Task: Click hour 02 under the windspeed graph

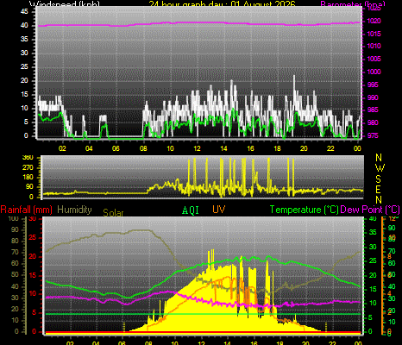Action: tap(62, 148)
